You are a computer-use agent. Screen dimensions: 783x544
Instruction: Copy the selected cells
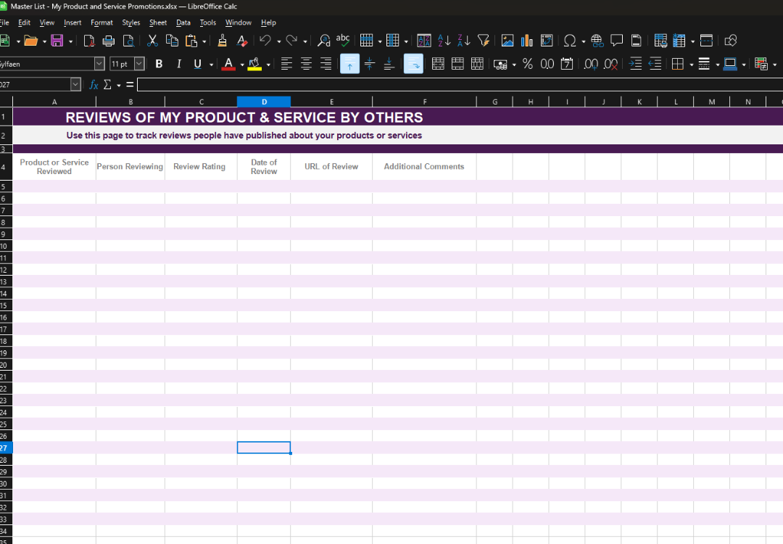point(172,41)
